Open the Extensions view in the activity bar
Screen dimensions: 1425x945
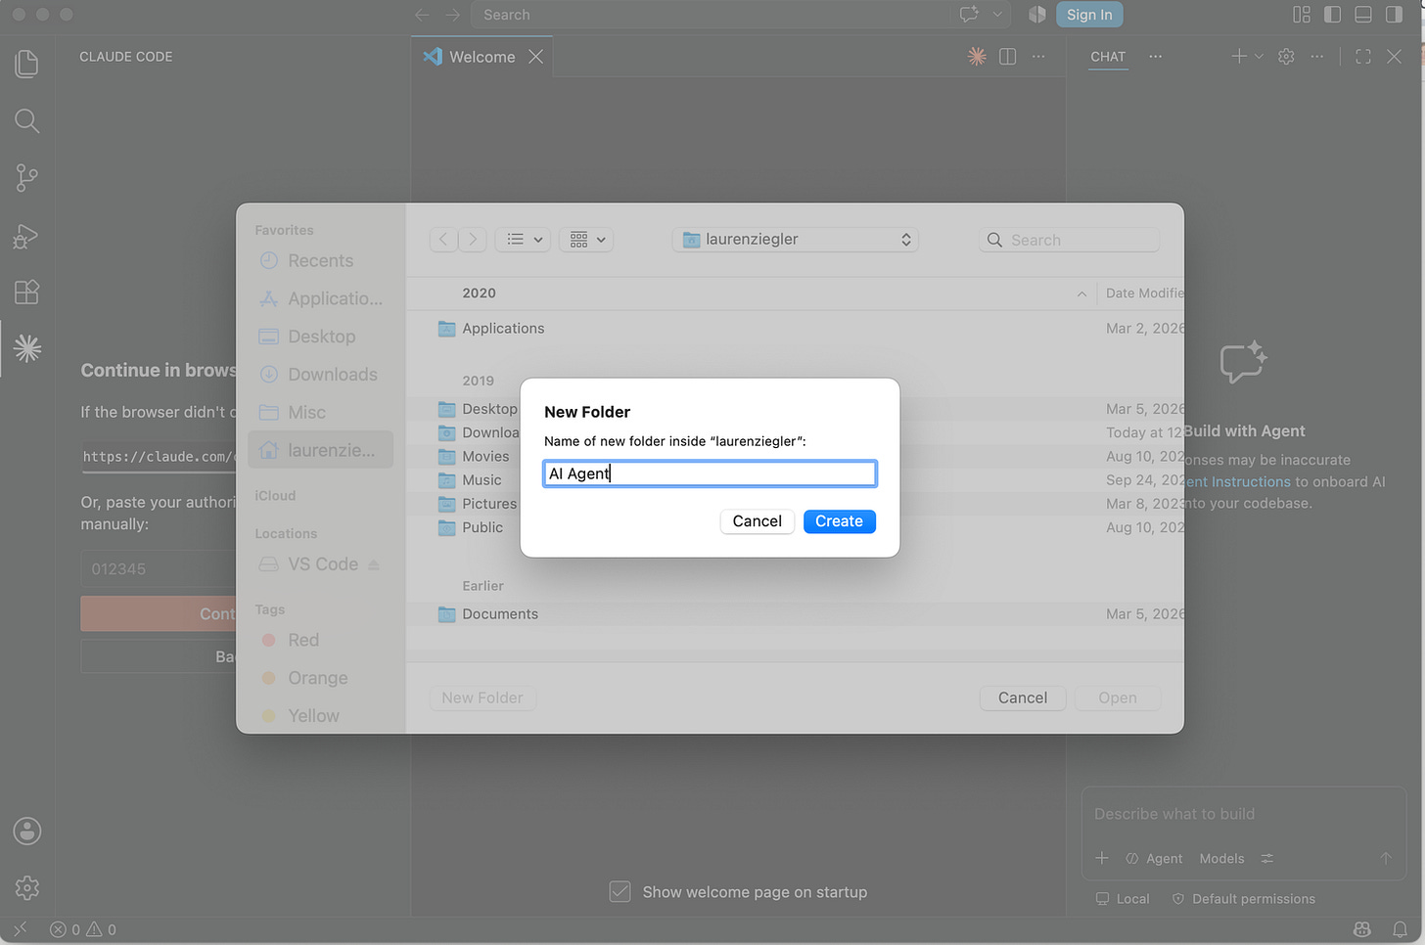(27, 292)
